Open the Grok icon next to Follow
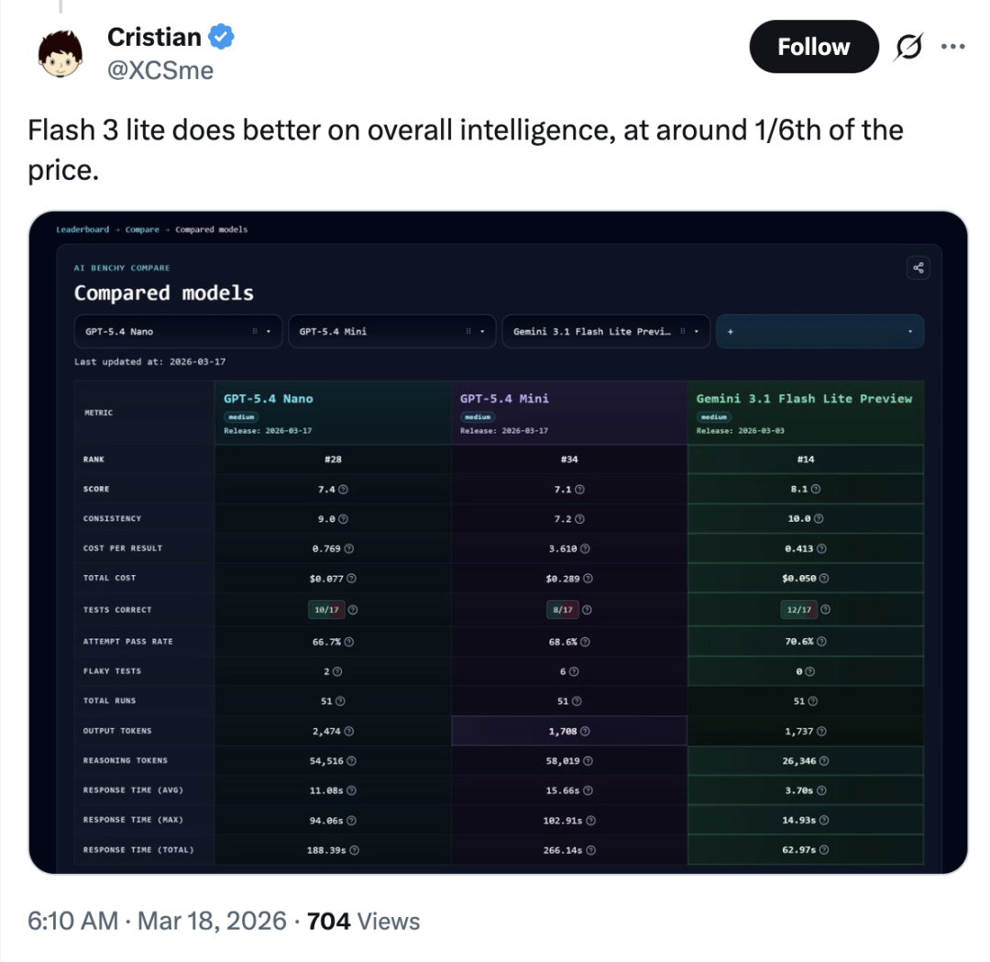The width and height of the screenshot is (990, 962). click(907, 48)
